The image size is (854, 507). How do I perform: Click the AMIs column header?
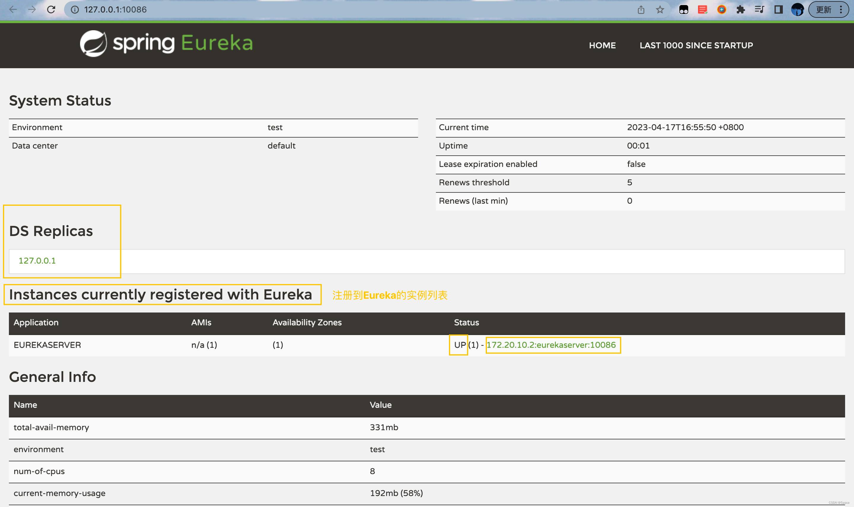click(x=201, y=323)
